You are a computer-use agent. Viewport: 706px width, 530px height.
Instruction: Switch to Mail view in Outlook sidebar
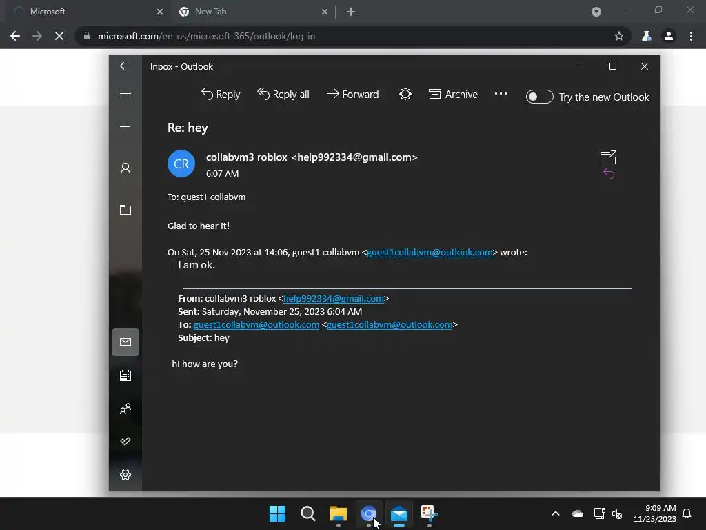pos(125,342)
